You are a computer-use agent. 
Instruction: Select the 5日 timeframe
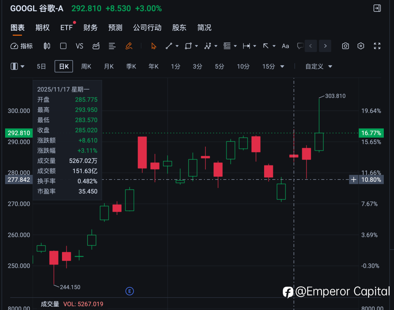[41, 66]
